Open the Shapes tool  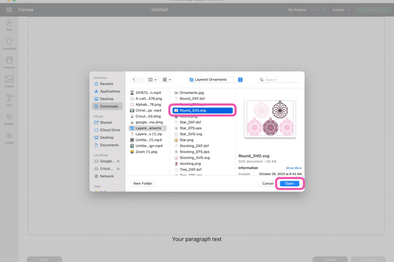[x=9, y=119]
